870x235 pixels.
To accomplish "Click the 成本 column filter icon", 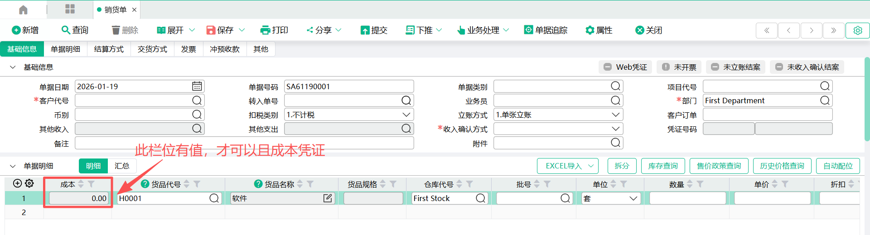I will [91, 184].
